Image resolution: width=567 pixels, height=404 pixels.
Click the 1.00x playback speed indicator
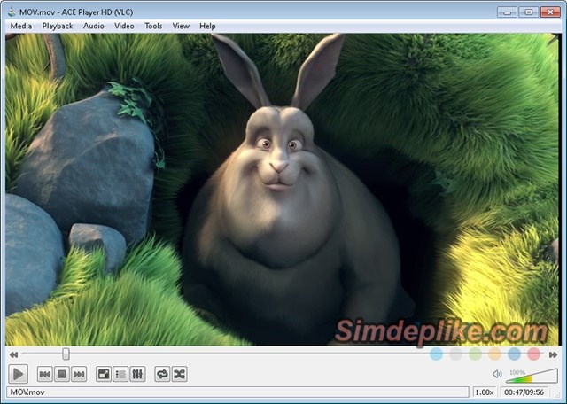click(485, 392)
